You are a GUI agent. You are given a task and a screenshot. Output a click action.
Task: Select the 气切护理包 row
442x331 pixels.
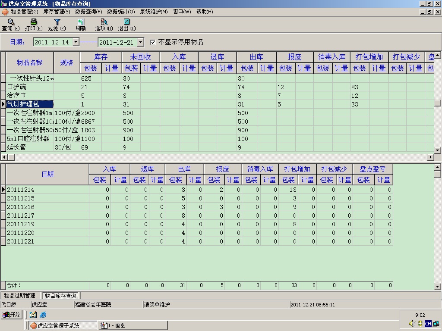[217, 104]
